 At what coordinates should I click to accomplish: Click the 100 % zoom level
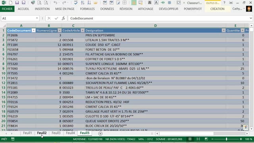pos(248,139)
